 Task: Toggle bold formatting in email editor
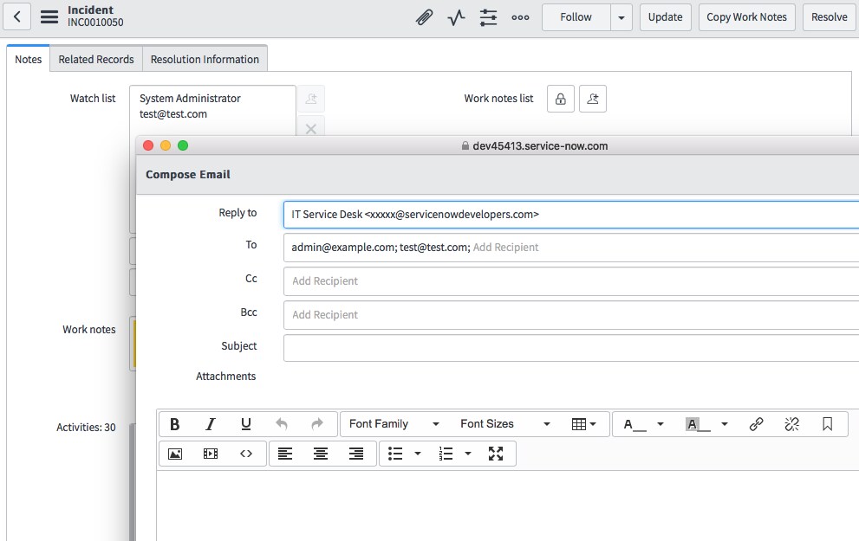(175, 424)
